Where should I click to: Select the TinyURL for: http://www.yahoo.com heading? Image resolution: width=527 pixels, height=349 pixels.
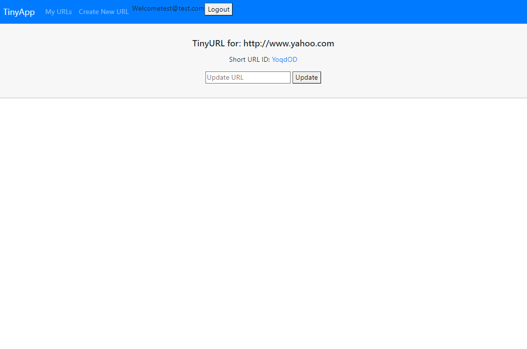(x=263, y=43)
